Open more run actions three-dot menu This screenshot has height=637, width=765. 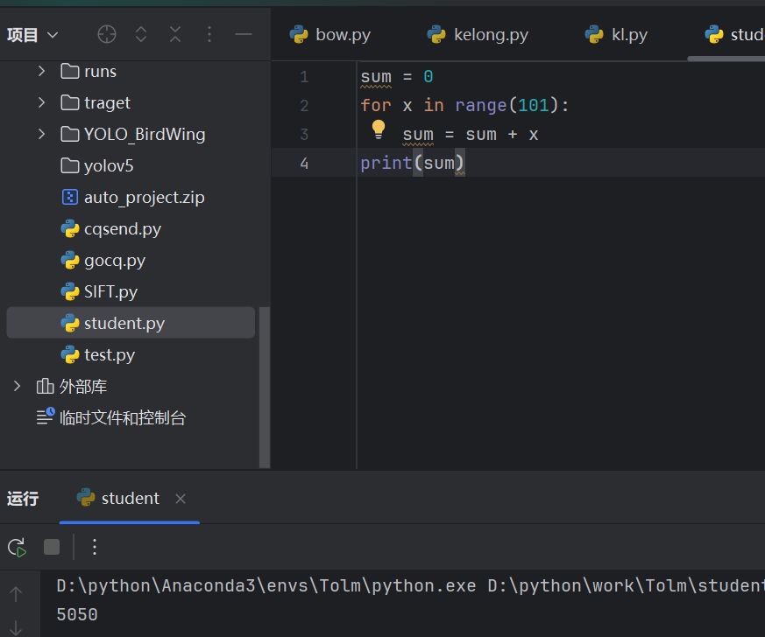coord(96,547)
